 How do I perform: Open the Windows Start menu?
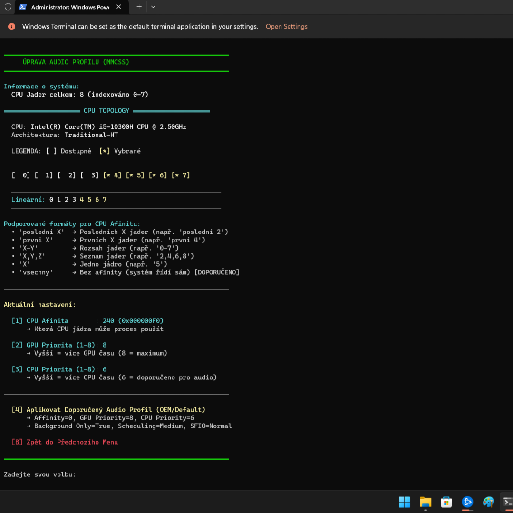[404, 502]
